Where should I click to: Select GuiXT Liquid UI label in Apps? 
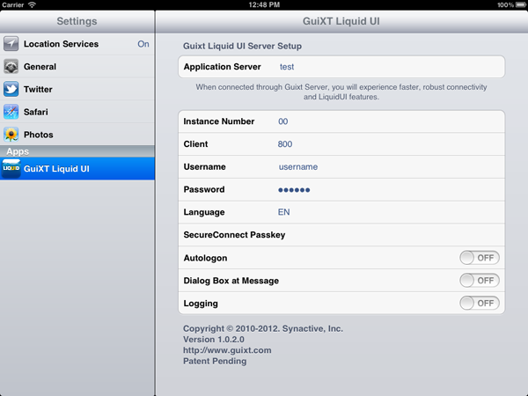(x=56, y=169)
